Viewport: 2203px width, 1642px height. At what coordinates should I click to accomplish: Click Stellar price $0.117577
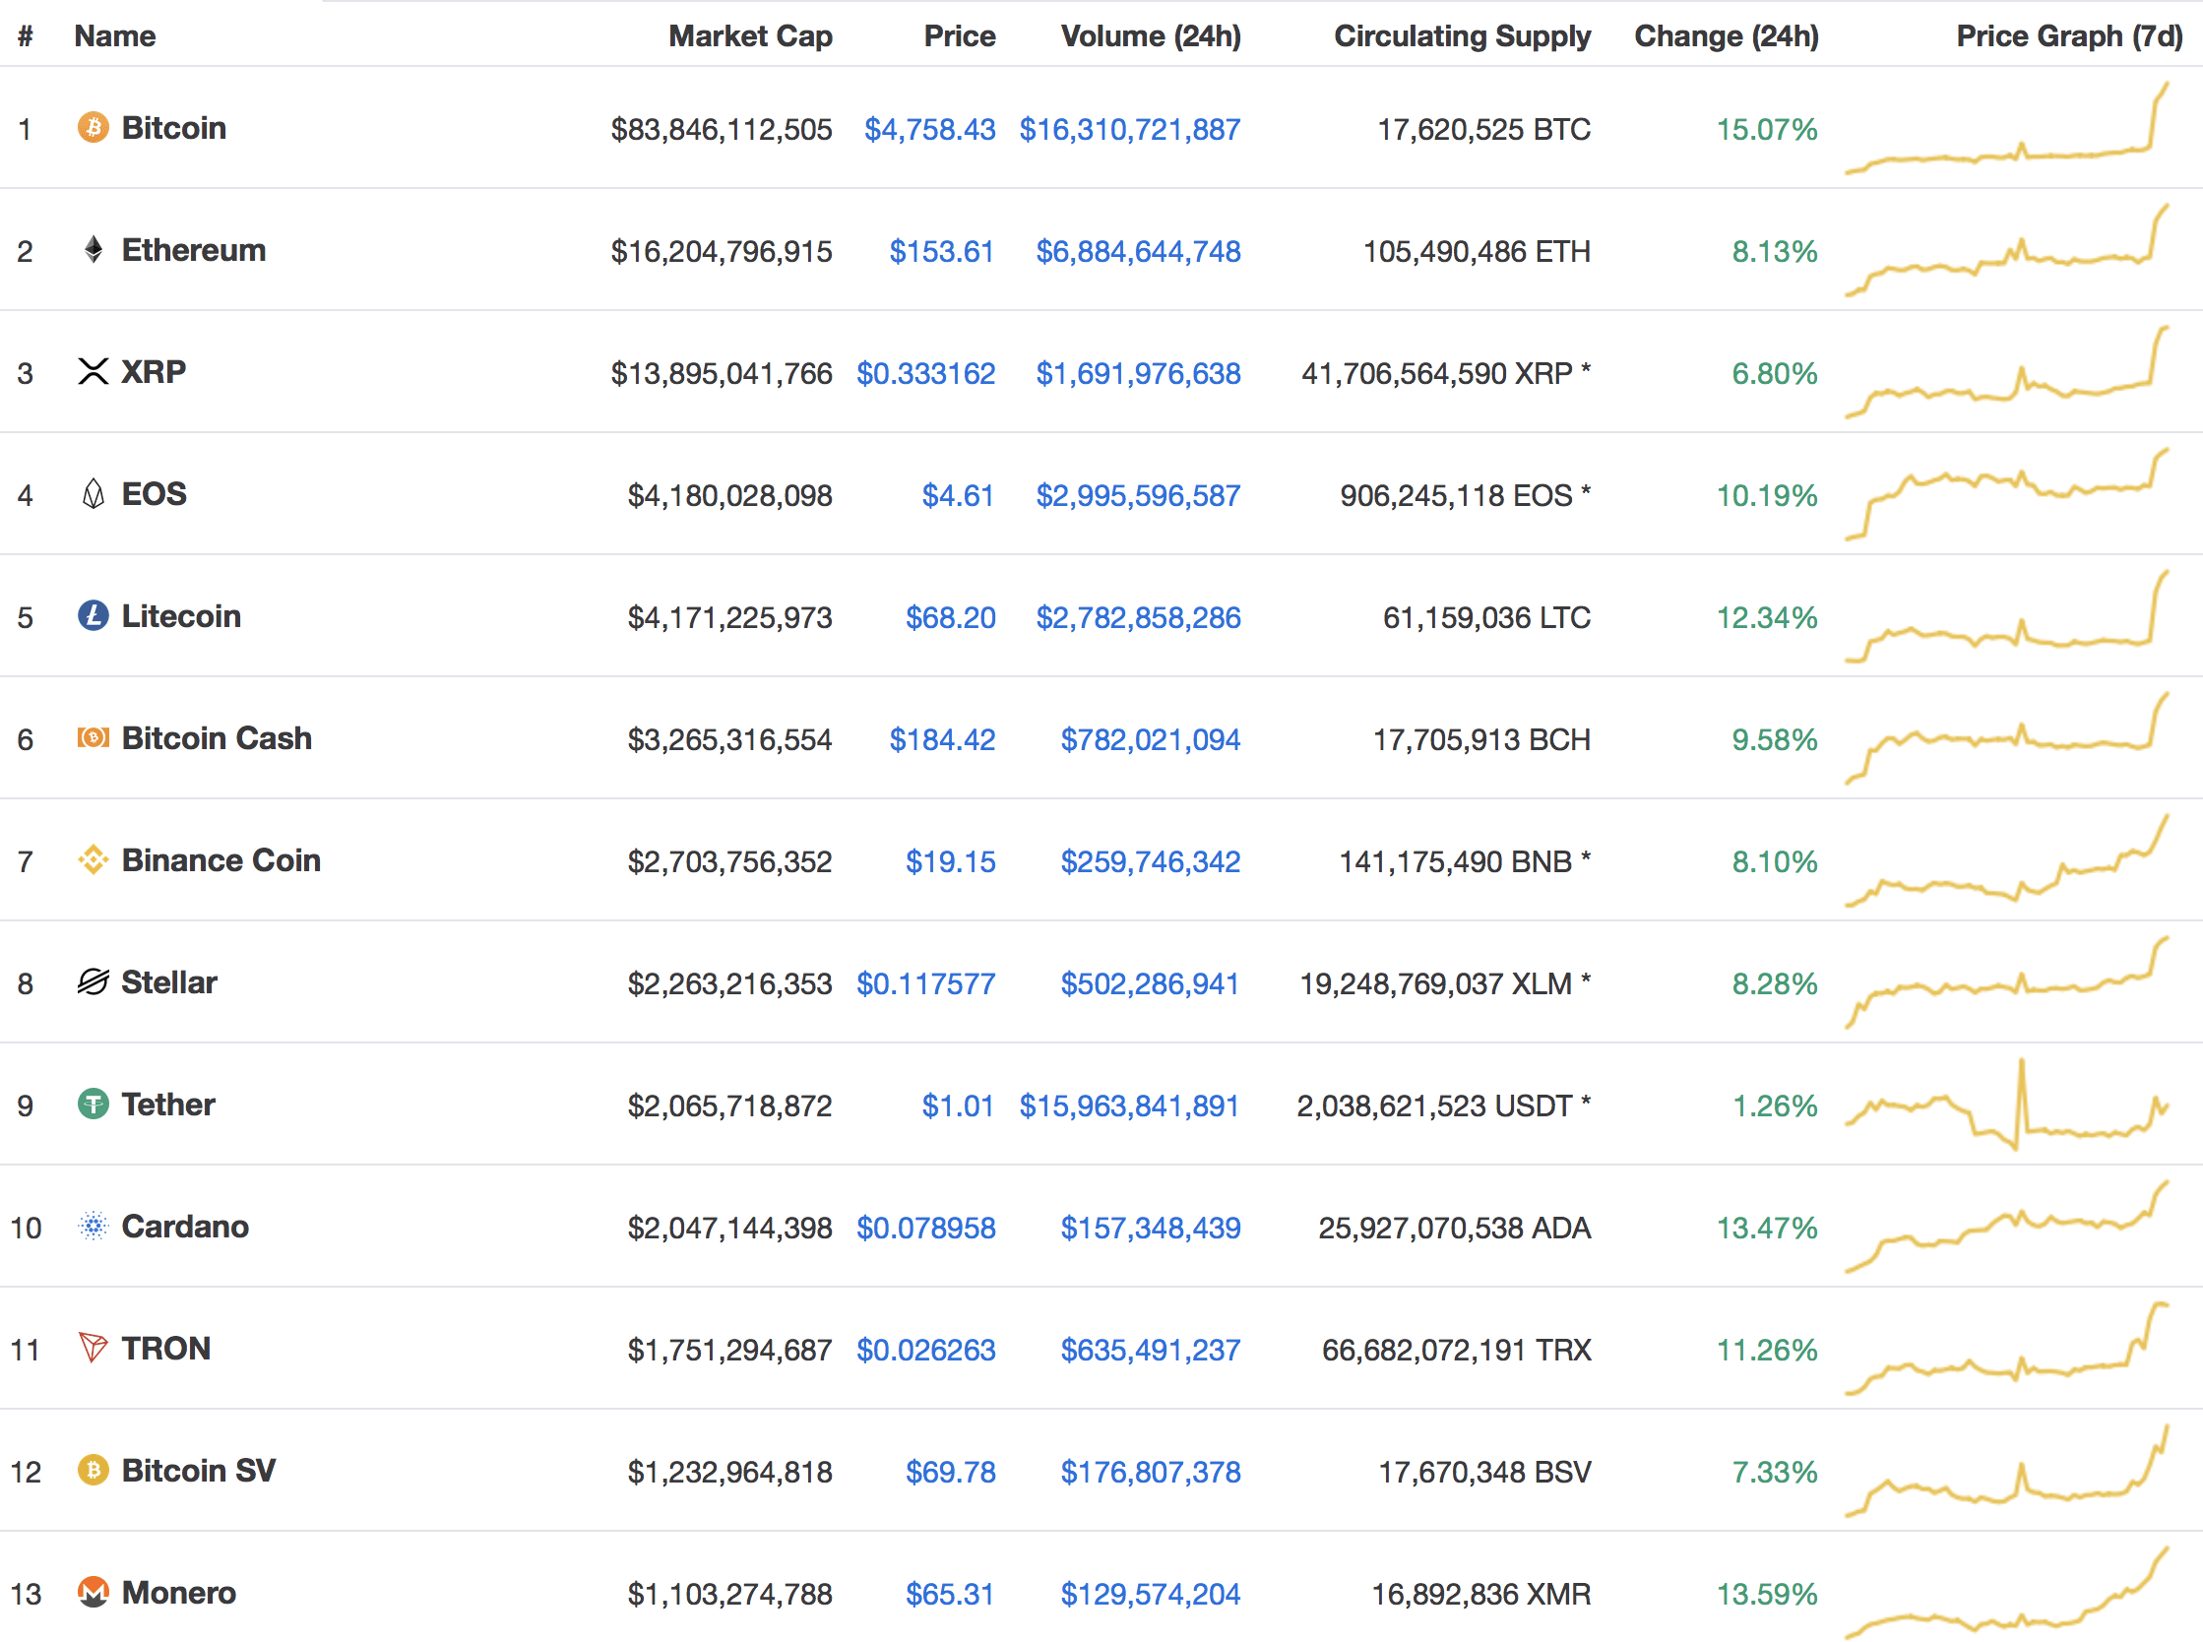pos(925,984)
